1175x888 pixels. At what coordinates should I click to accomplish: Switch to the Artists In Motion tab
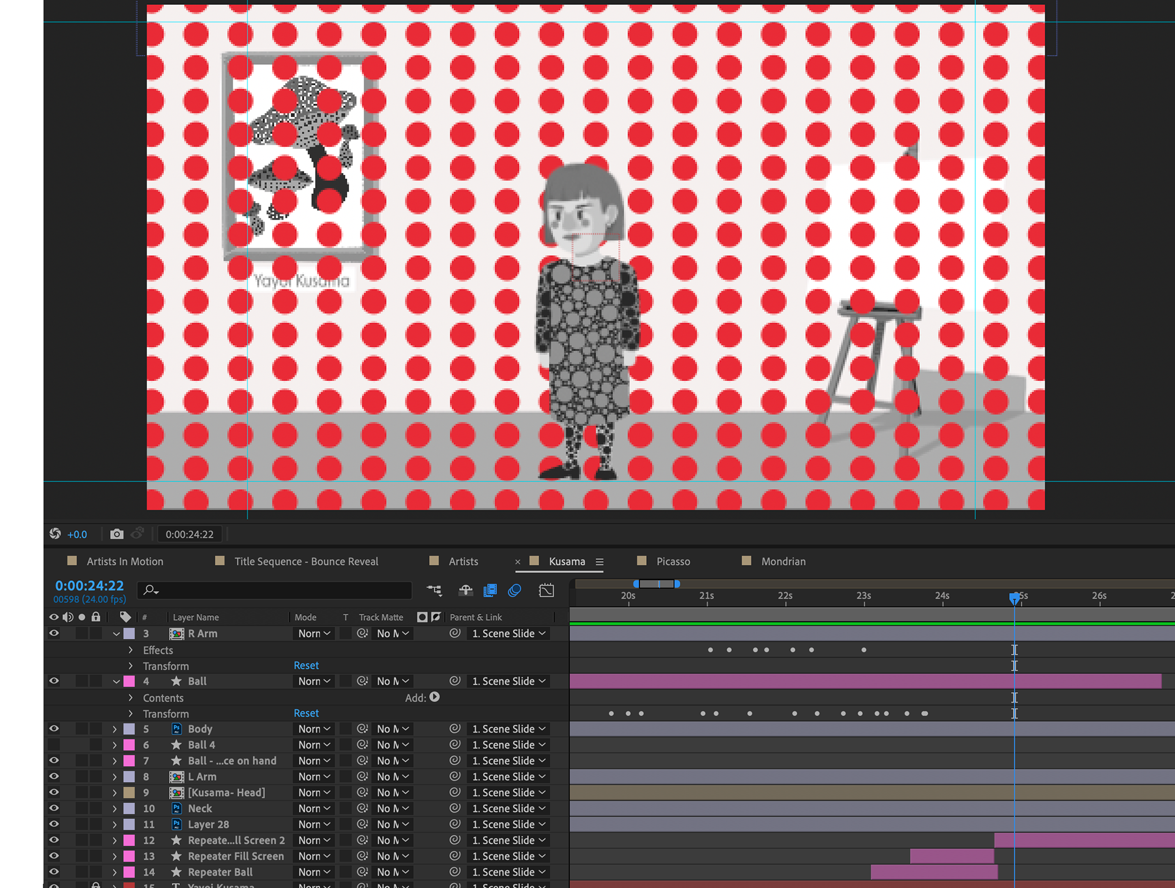125,561
